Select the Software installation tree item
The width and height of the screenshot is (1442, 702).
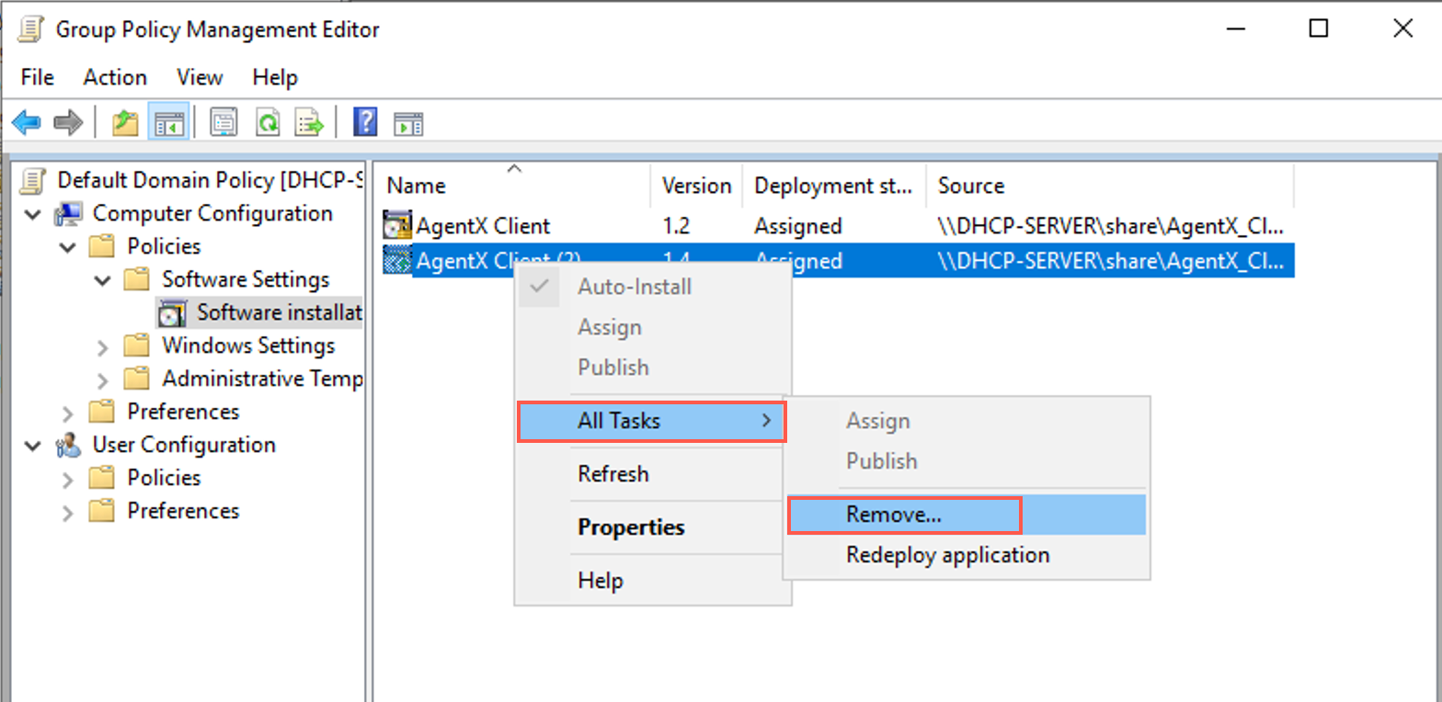point(278,312)
